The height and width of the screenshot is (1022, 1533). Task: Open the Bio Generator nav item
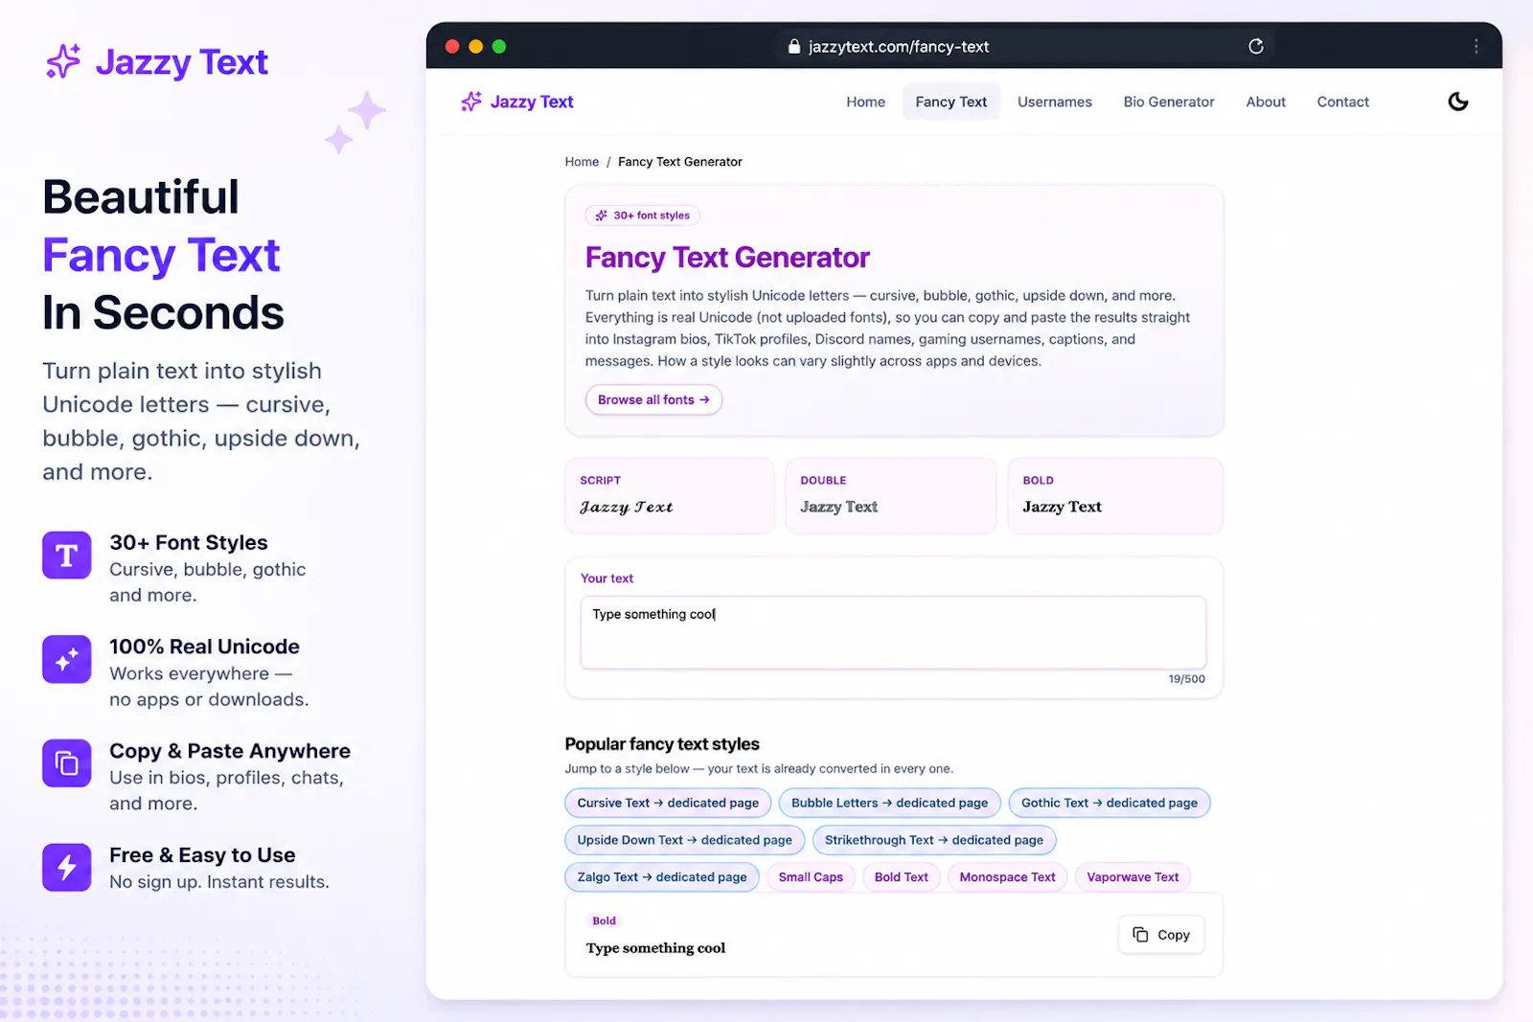tap(1168, 102)
